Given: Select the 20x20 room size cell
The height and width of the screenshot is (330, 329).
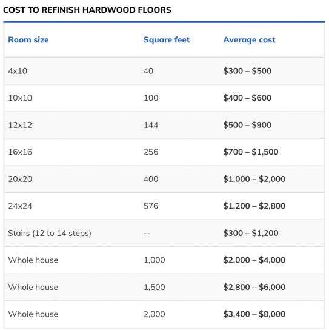Looking at the screenshot, I should point(20,179).
